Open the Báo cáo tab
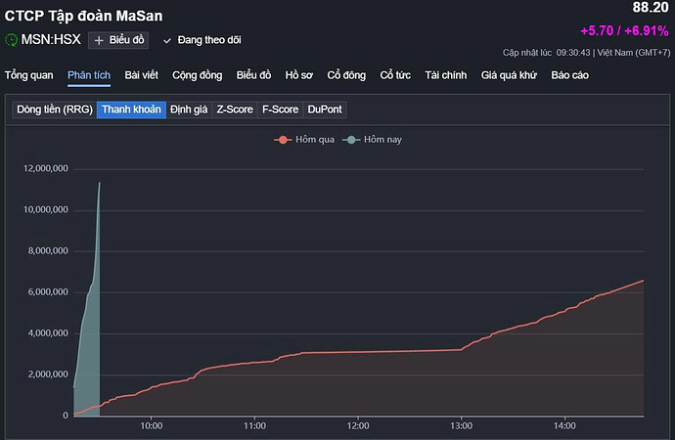The height and width of the screenshot is (440, 675). pos(570,75)
